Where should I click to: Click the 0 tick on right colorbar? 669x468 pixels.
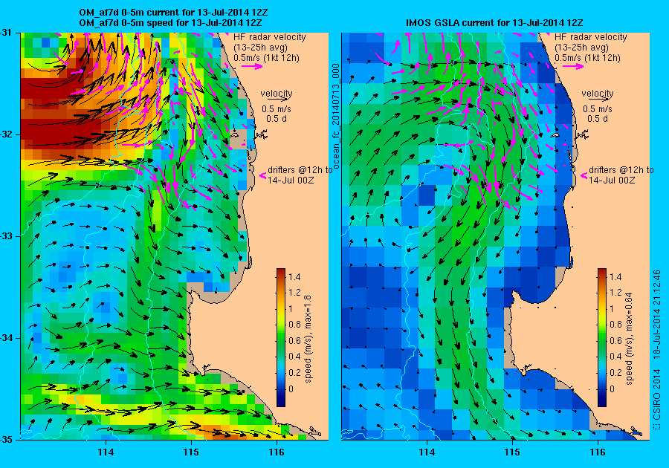(613, 389)
